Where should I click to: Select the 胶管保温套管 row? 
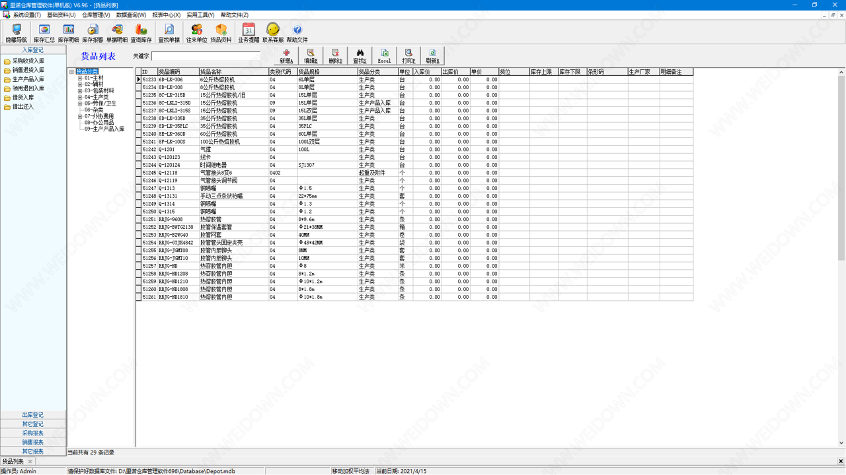(x=414, y=227)
